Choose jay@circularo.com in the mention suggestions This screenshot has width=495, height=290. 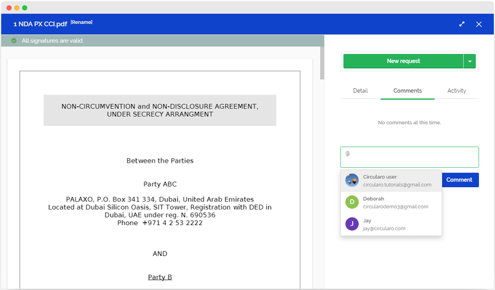coord(384,228)
